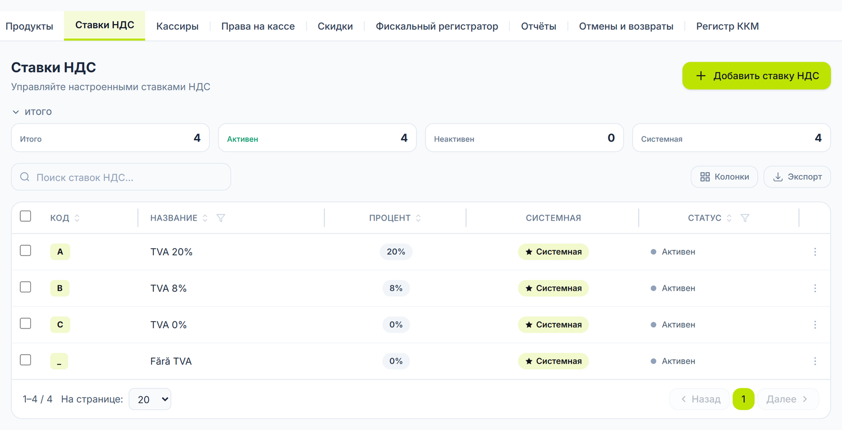Click the Неактивен summary card
The width and height of the screenshot is (842, 430).
[524, 138]
